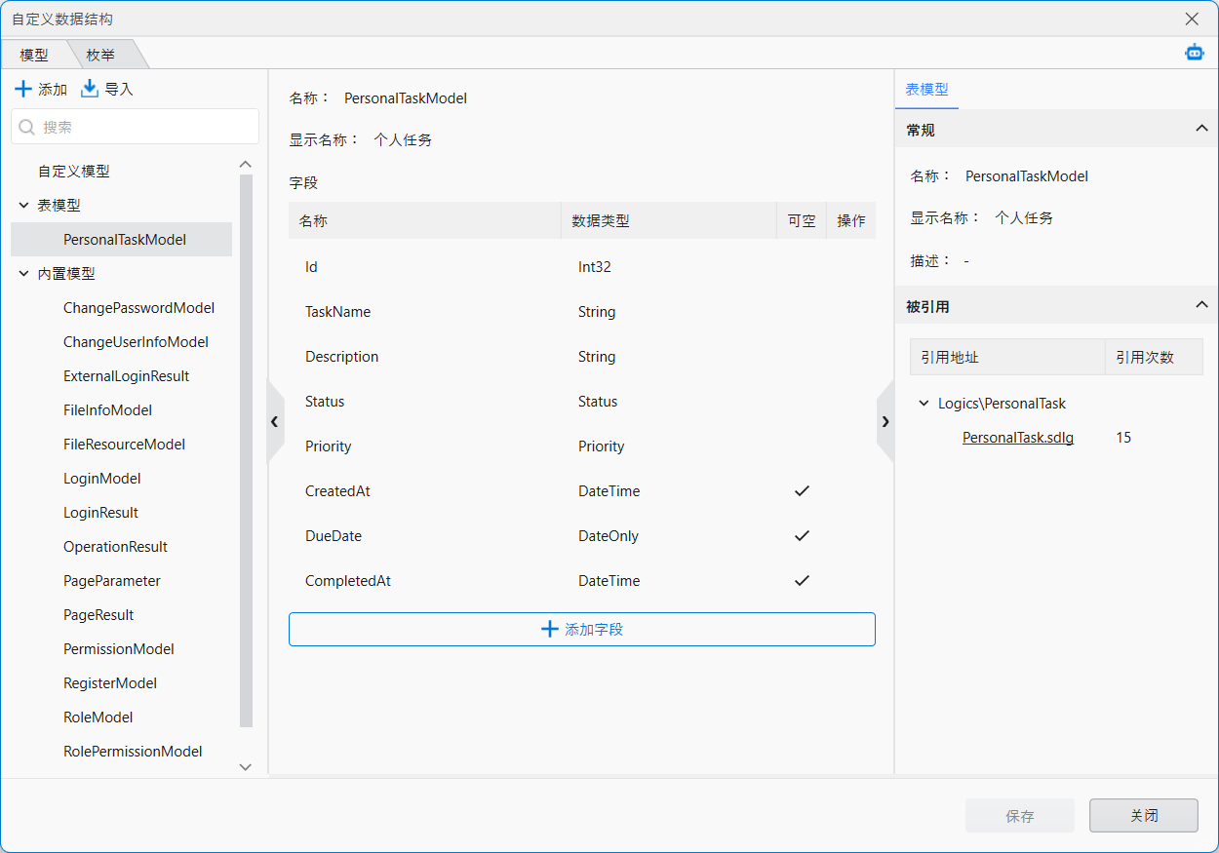The width and height of the screenshot is (1219, 853).
Task: Select the 模型 tab
Action: coord(34,56)
